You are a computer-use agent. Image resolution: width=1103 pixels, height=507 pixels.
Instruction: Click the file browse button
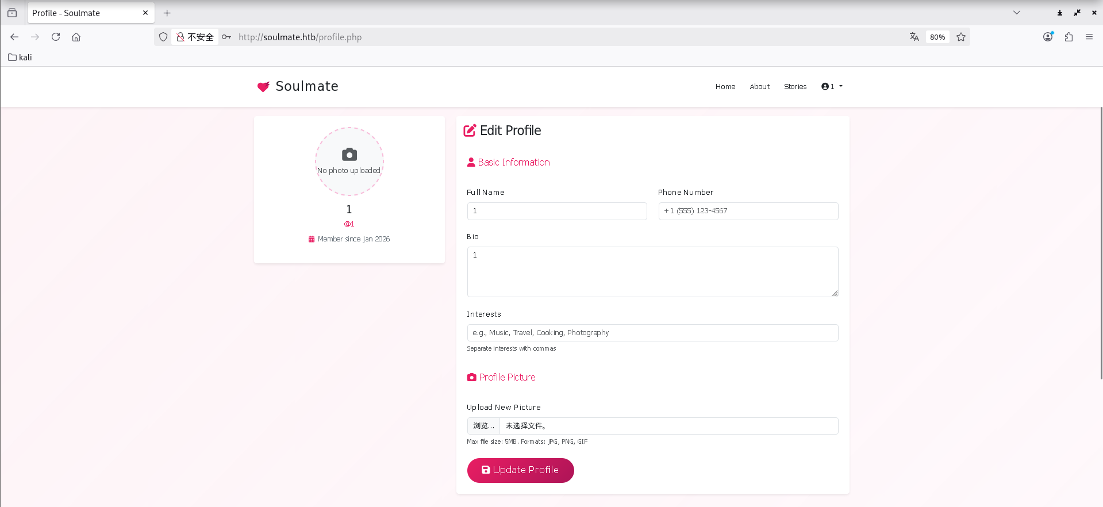click(x=483, y=426)
